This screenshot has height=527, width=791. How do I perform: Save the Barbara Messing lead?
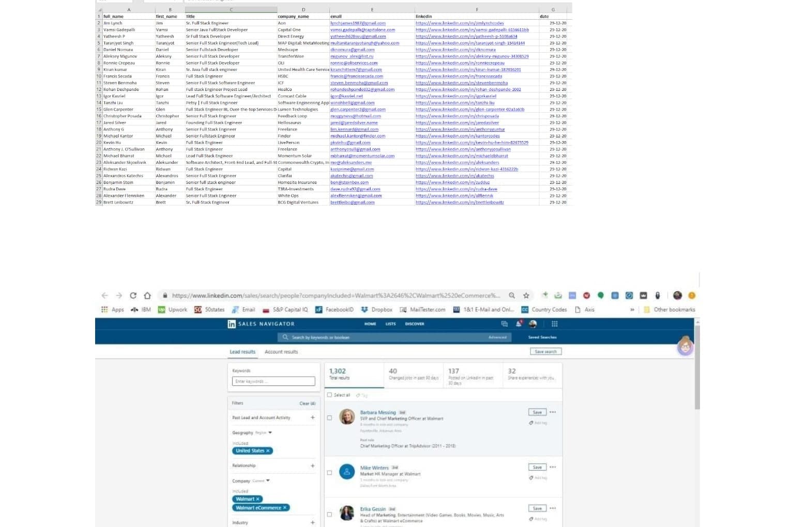click(537, 412)
